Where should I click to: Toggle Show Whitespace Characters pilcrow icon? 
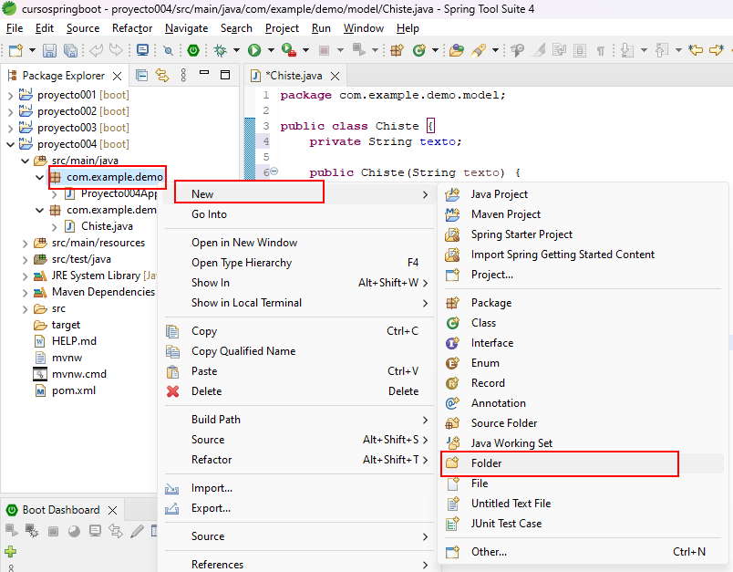point(601,50)
